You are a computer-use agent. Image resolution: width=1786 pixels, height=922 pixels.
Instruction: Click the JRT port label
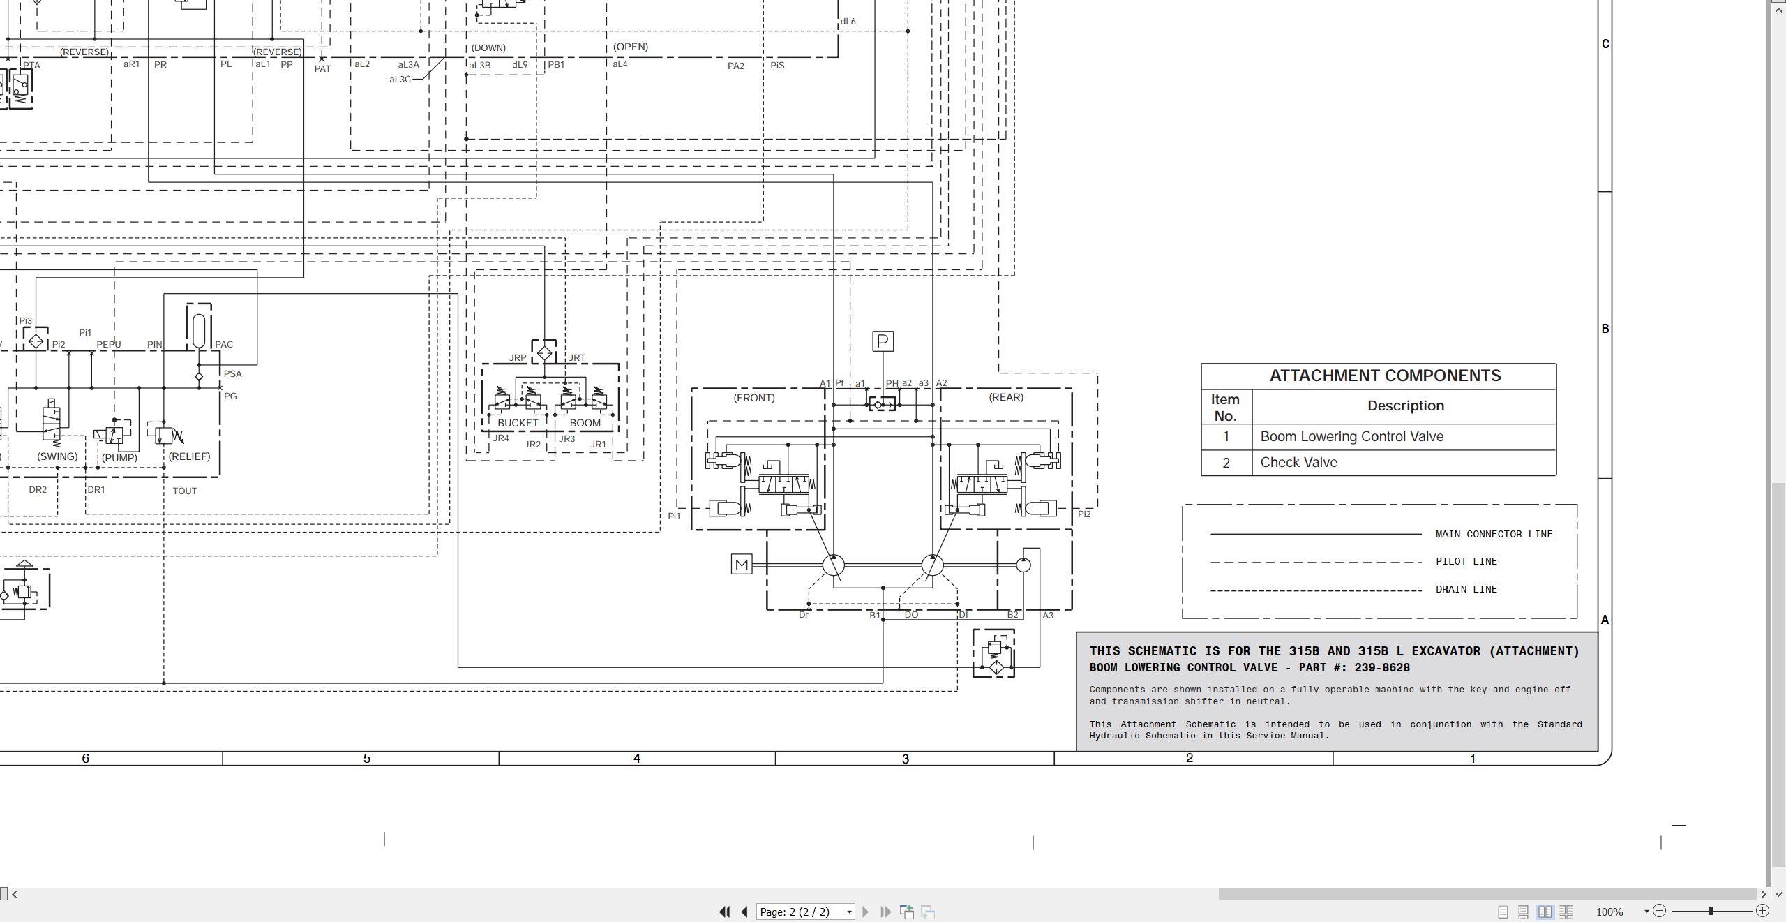click(x=577, y=357)
